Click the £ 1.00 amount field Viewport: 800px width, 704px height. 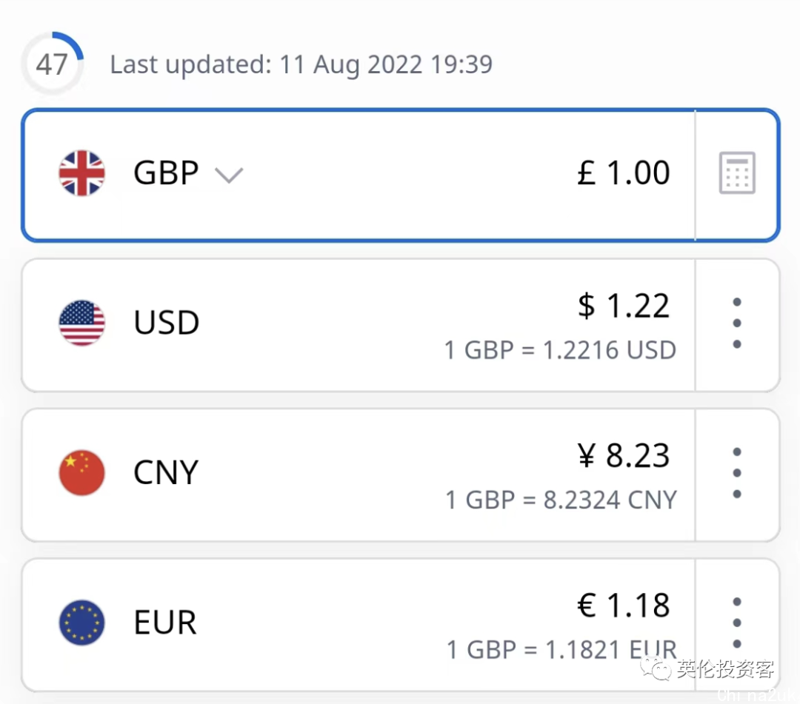click(623, 172)
